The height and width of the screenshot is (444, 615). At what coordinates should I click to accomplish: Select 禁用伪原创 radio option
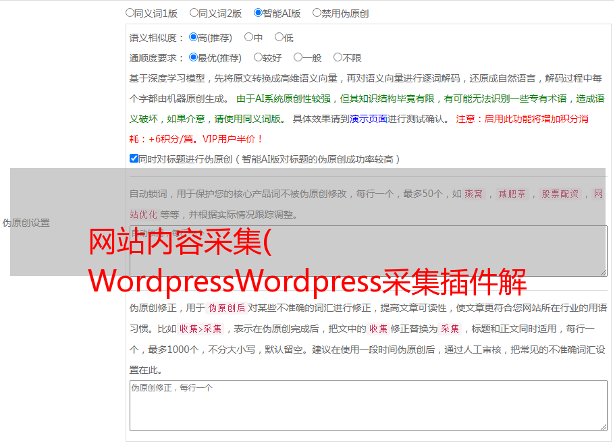[x=317, y=13]
